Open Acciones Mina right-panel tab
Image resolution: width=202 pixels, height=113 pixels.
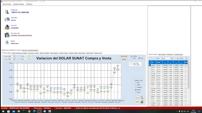178,55
